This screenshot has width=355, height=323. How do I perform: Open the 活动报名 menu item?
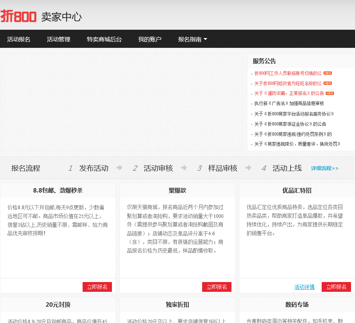[x=18, y=39]
